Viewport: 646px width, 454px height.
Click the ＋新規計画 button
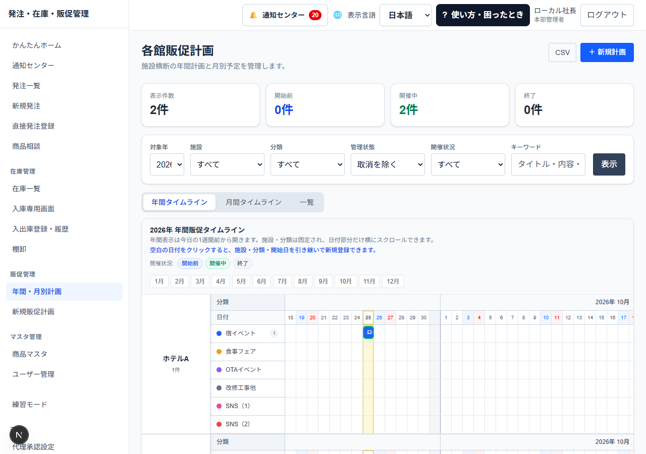(x=607, y=52)
